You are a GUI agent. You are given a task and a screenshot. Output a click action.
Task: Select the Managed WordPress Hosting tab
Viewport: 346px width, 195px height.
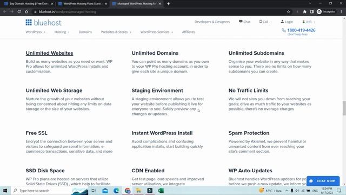(x=136, y=4)
